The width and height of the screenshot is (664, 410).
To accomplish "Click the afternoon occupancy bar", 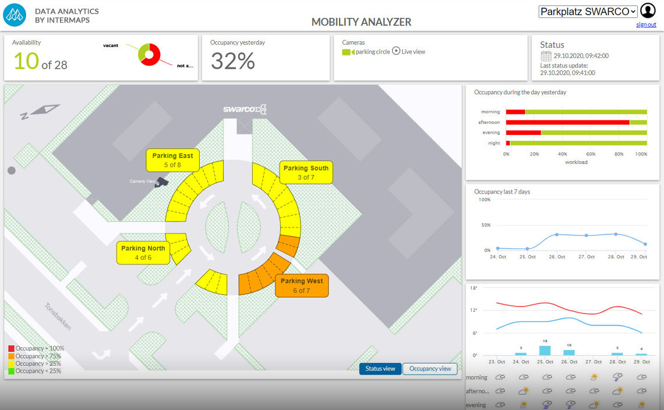I will click(x=577, y=123).
